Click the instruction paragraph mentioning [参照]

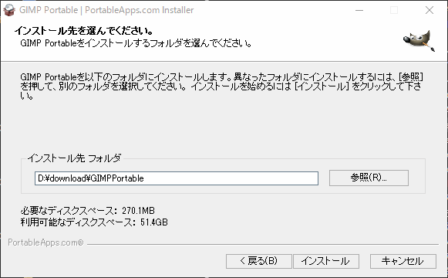[222, 86]
